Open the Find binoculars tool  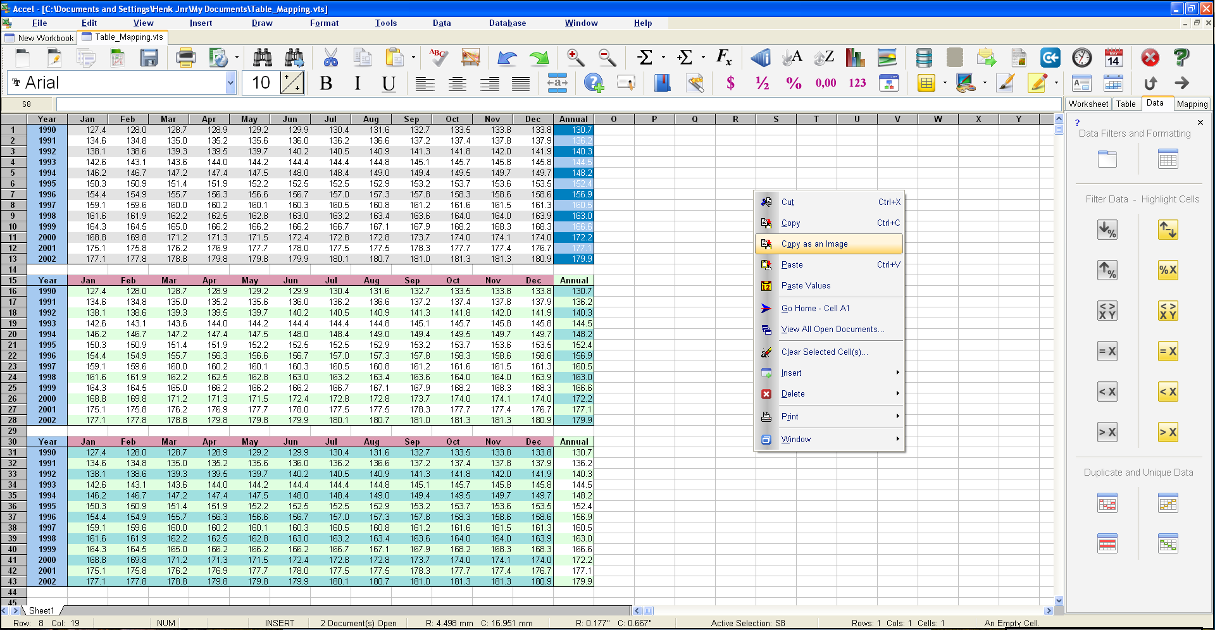pos(262,58)
